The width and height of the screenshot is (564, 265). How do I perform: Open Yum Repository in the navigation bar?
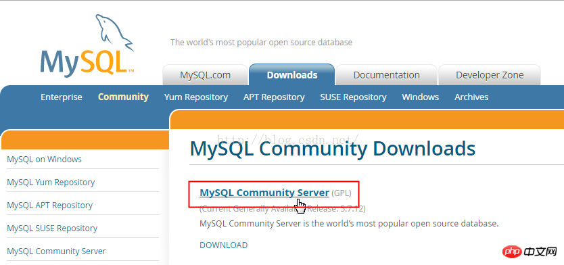click(196, 97)
